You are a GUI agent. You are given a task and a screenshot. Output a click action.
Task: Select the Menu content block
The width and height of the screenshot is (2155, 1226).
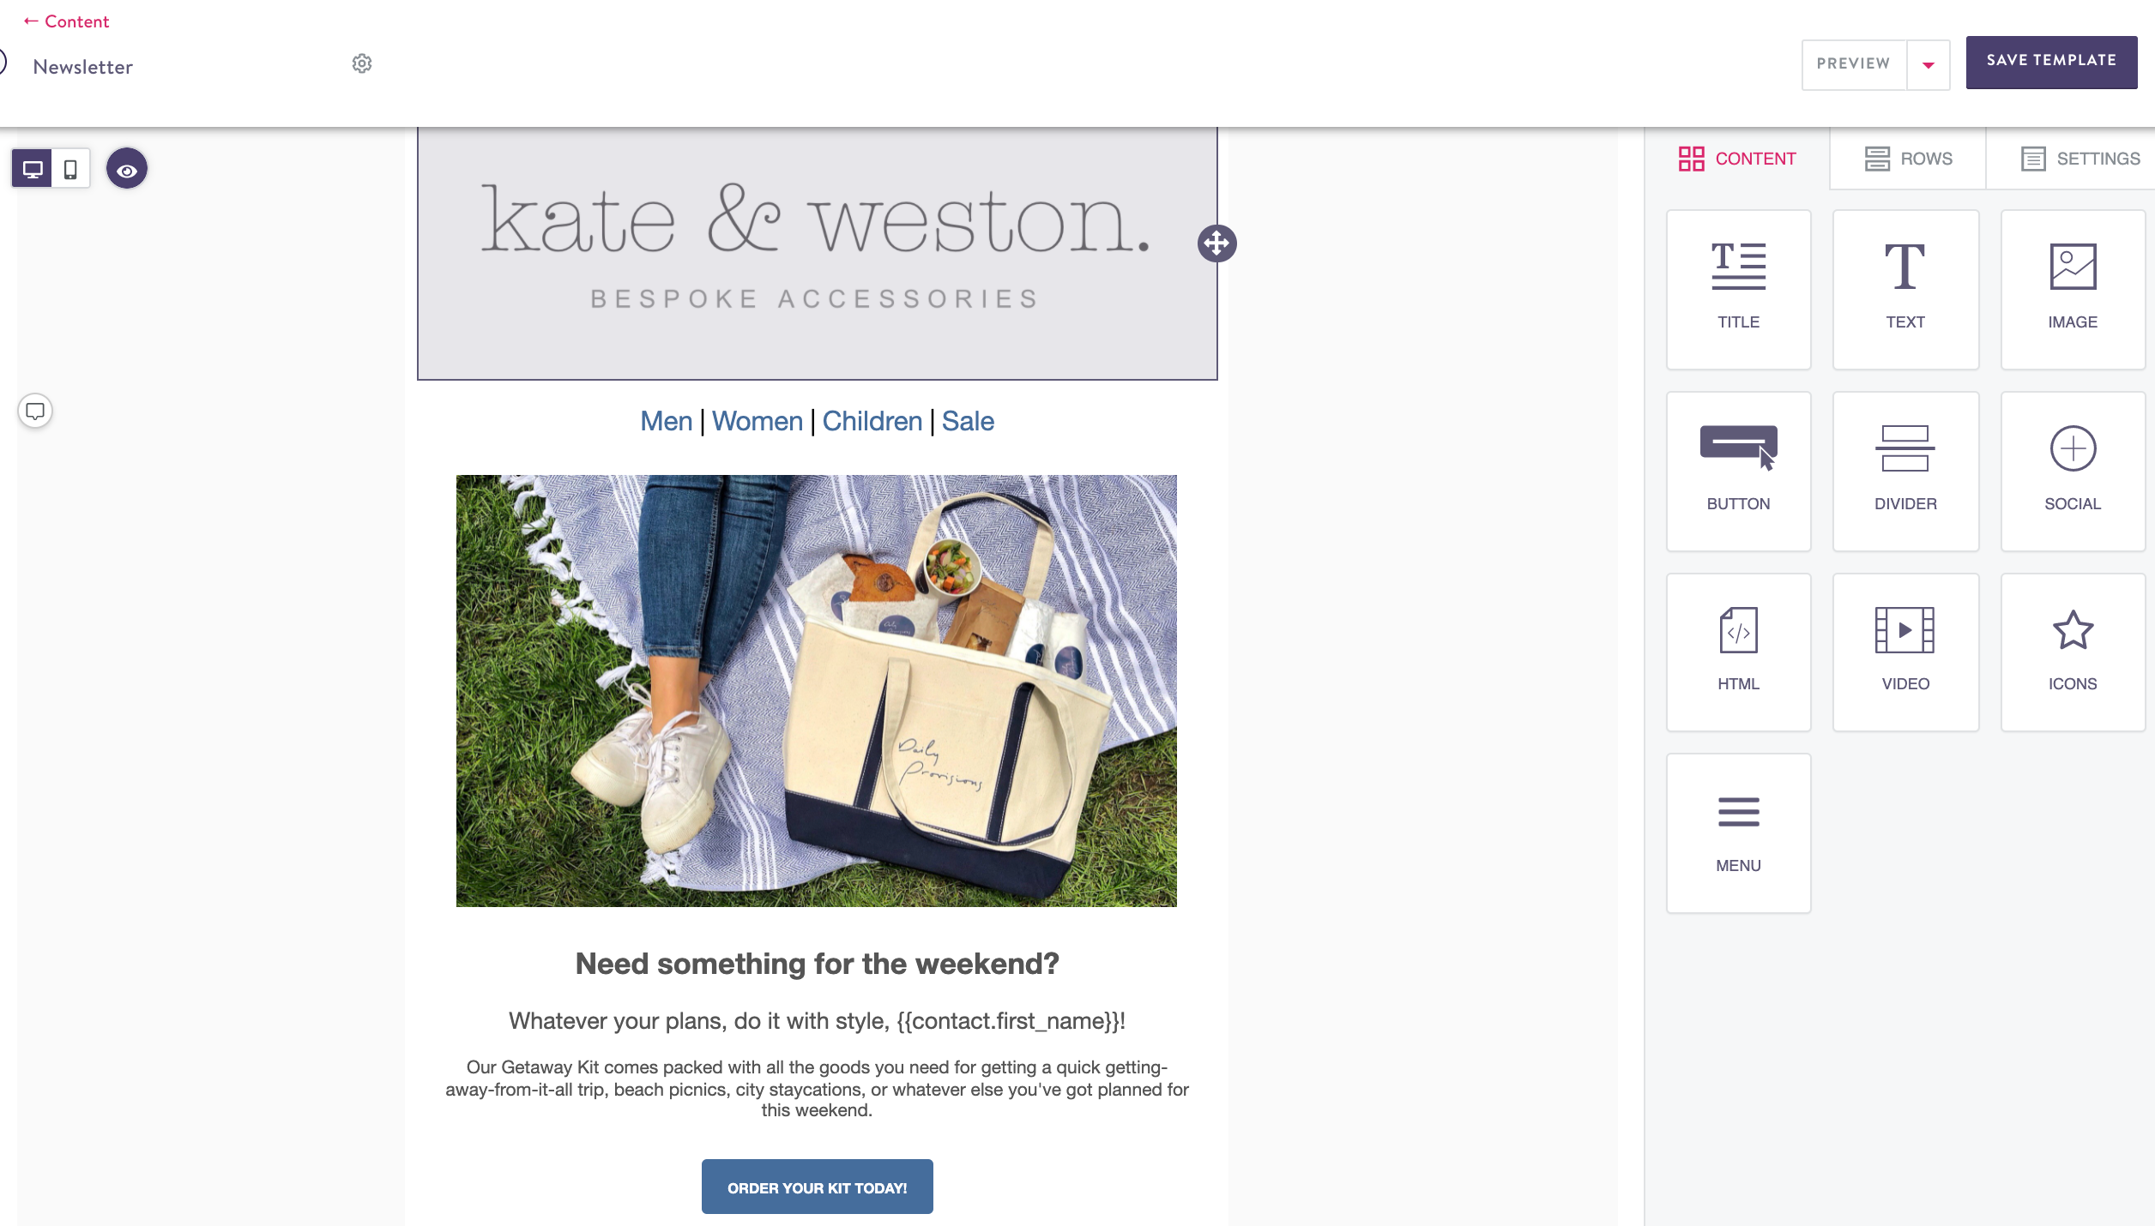point(1738,833)
